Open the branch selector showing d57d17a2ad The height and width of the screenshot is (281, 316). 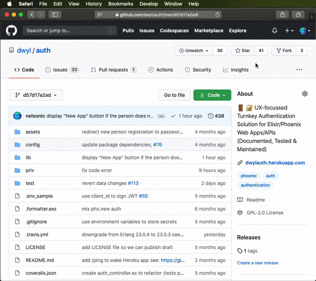point(36,95)
